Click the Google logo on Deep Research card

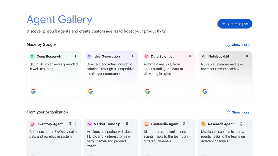(33, 91)
